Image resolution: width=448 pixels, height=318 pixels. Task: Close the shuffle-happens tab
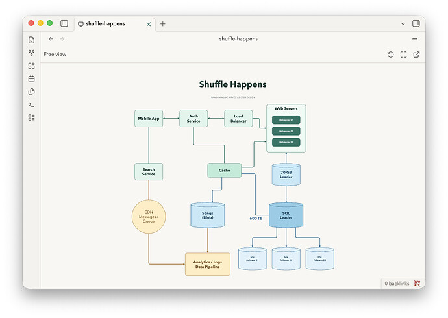[x=149, y=24]
